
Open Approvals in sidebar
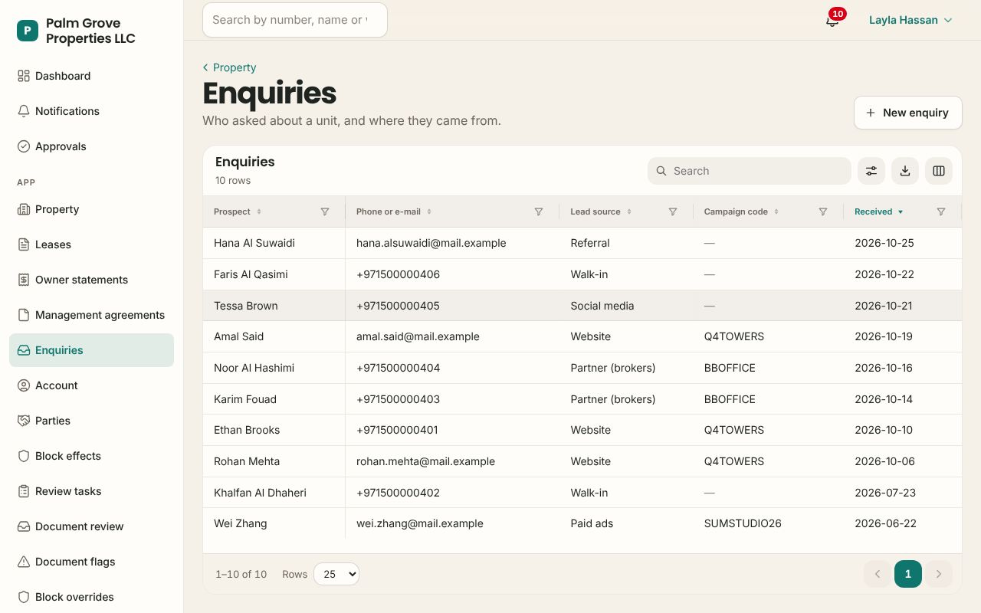click(x=92, y=146)
